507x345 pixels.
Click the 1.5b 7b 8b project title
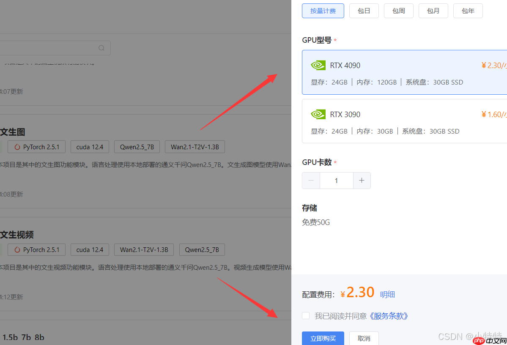[23, 337]
